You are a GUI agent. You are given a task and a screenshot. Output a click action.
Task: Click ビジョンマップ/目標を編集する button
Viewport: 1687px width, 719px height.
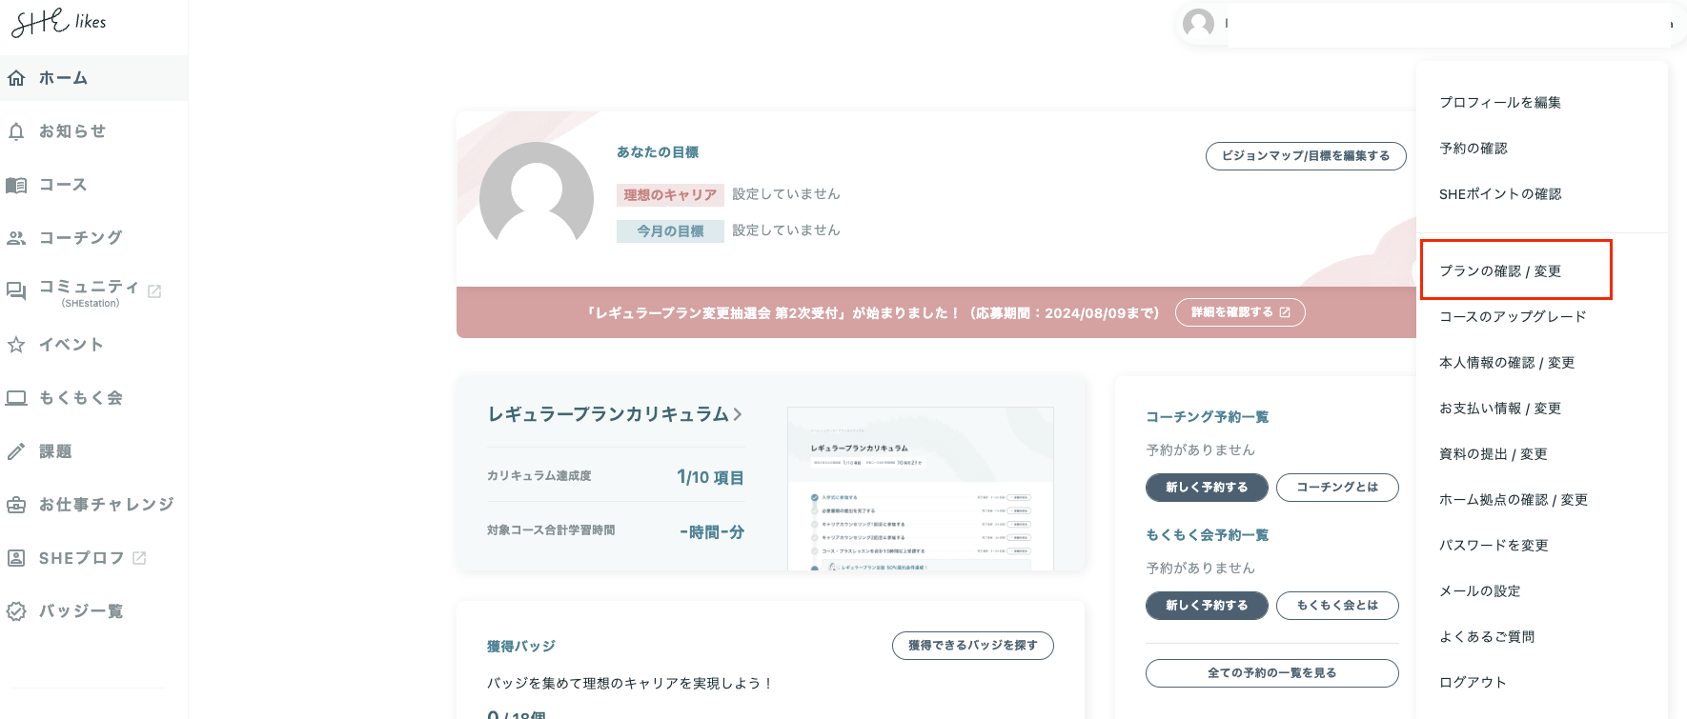coord(1306,156)
